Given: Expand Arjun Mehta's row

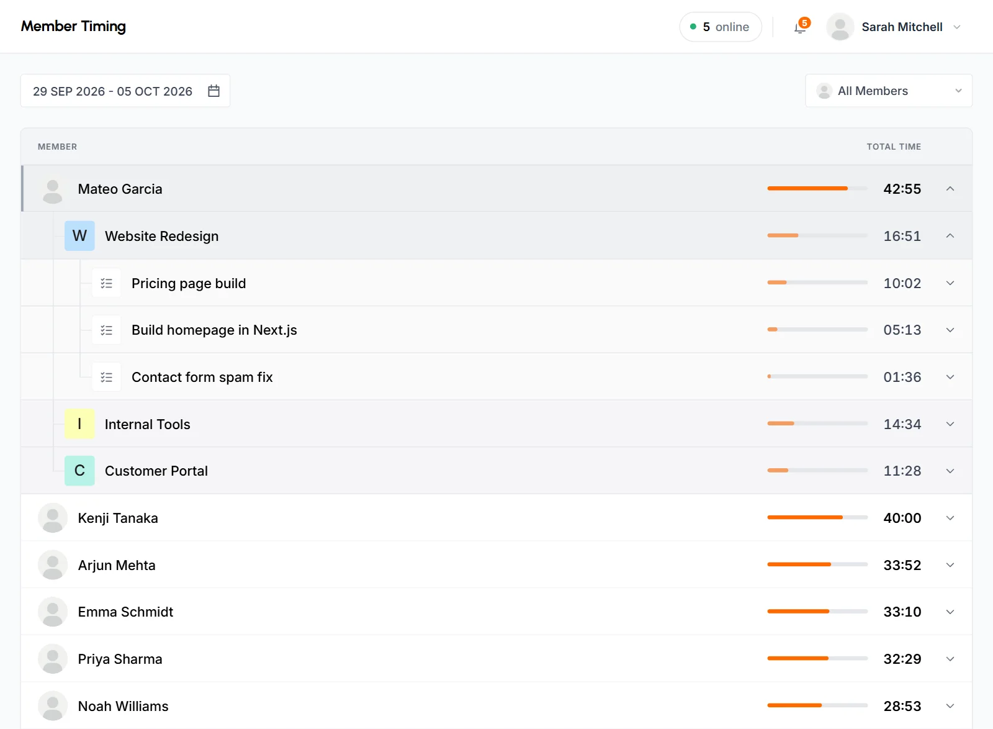Looking at the screenshot, I should click(x=950, y=565).
